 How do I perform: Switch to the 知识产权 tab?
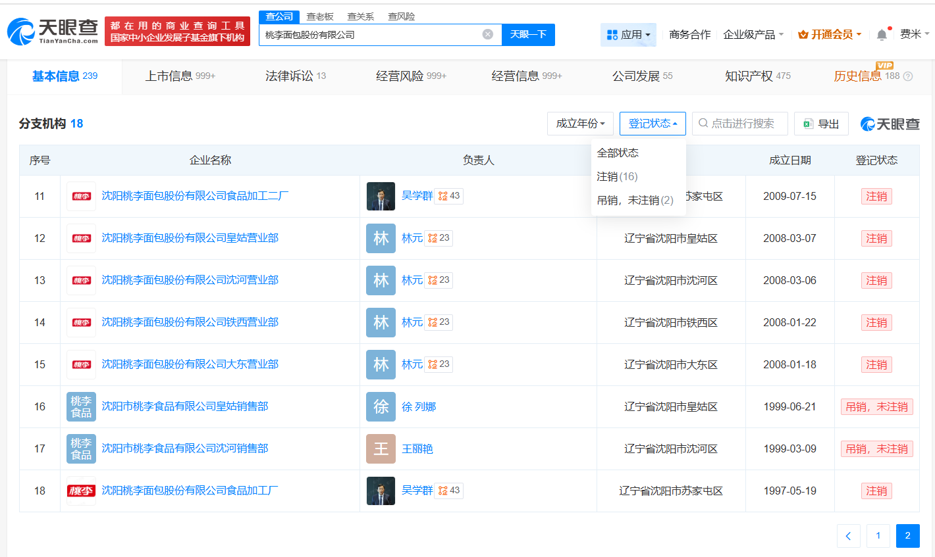(x=757, y=76)
